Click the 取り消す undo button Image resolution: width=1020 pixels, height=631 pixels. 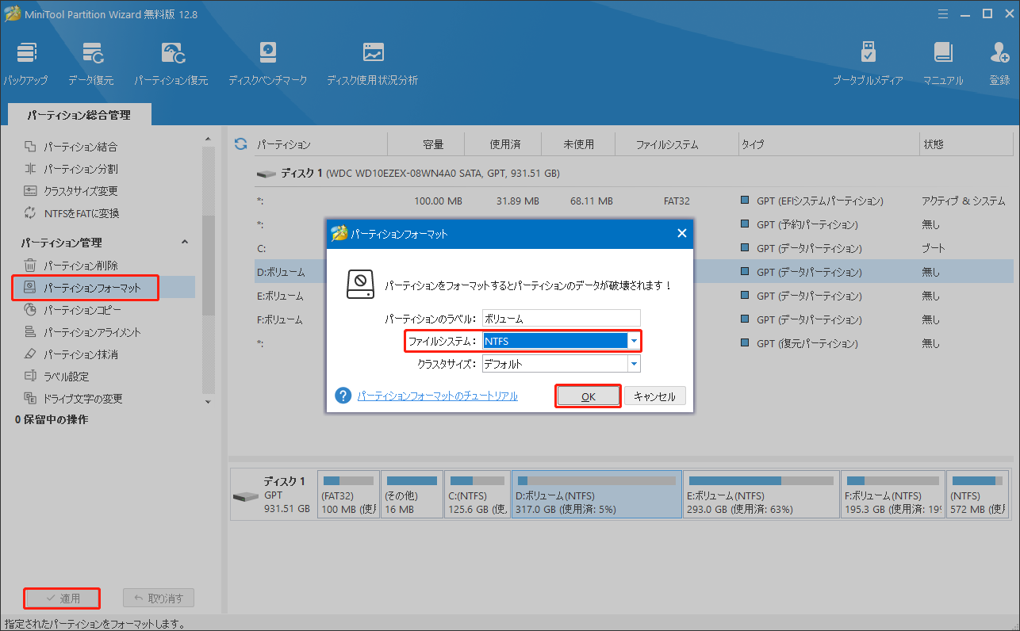point(159,598)
